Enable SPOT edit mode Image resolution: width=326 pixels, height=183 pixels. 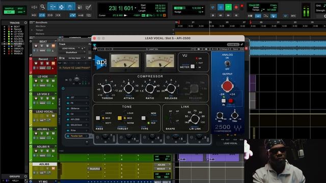point(20,9)
